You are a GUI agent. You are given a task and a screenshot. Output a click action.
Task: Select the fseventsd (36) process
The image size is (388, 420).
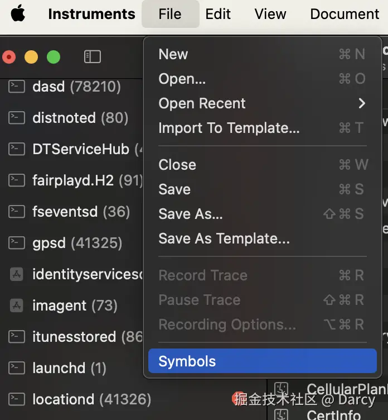tap(81, 212)
